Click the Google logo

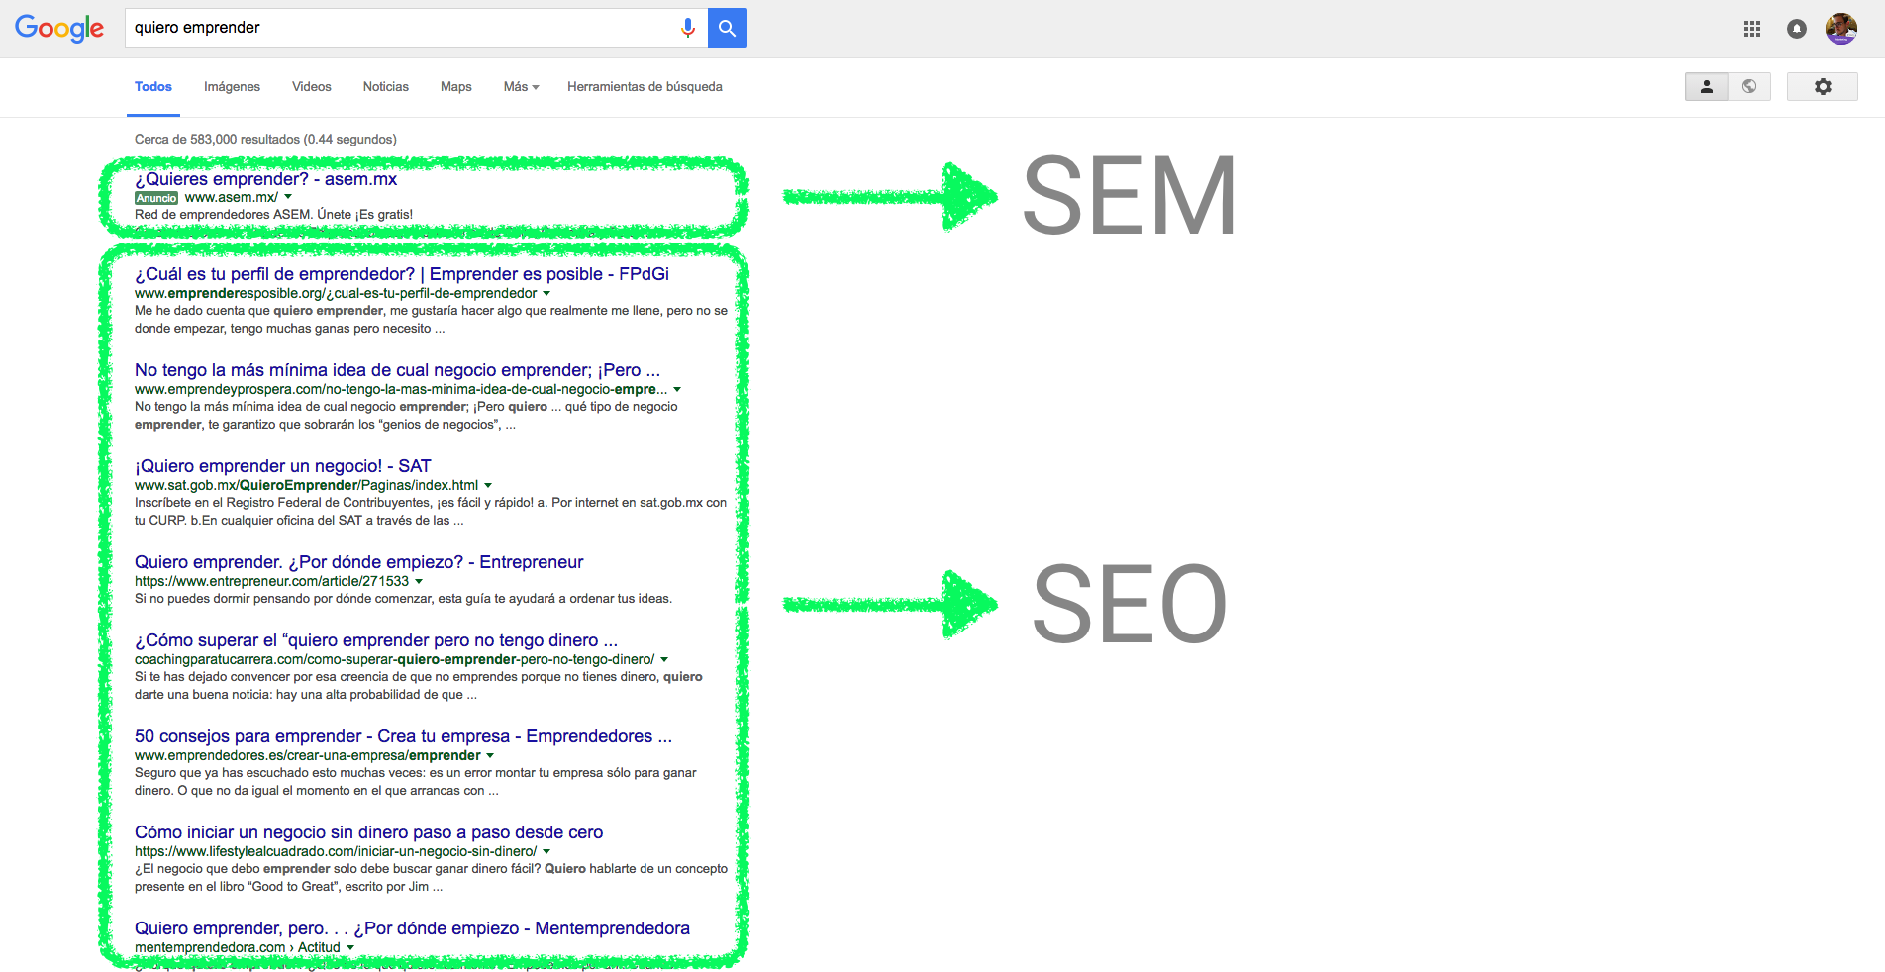[59, 29]
